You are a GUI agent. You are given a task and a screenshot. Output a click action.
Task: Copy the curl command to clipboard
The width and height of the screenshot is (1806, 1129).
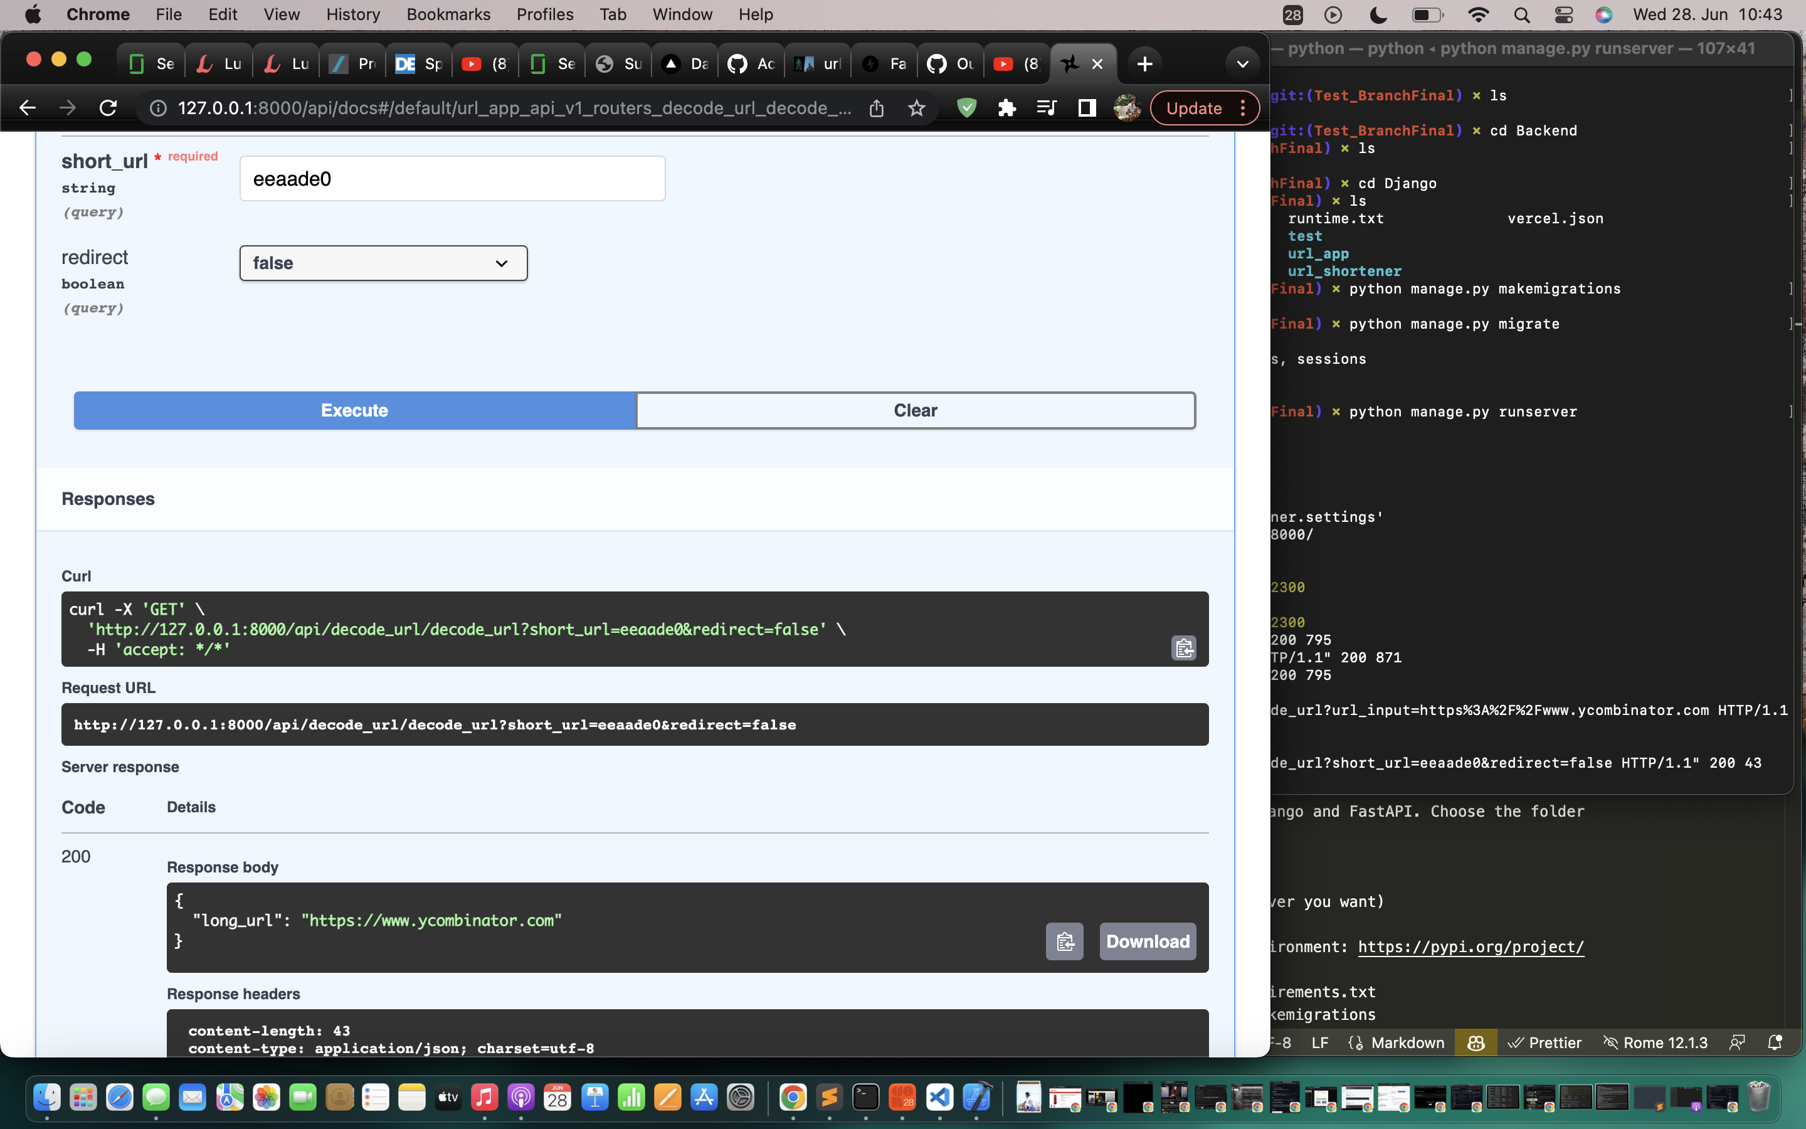1183,647
